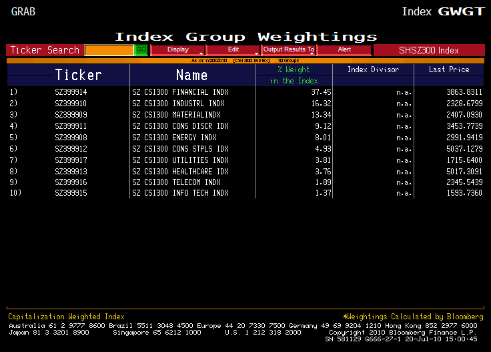The height and width of the screenshot is (352, 491).
Task: Click the green GO button
Action: [141, 50]
